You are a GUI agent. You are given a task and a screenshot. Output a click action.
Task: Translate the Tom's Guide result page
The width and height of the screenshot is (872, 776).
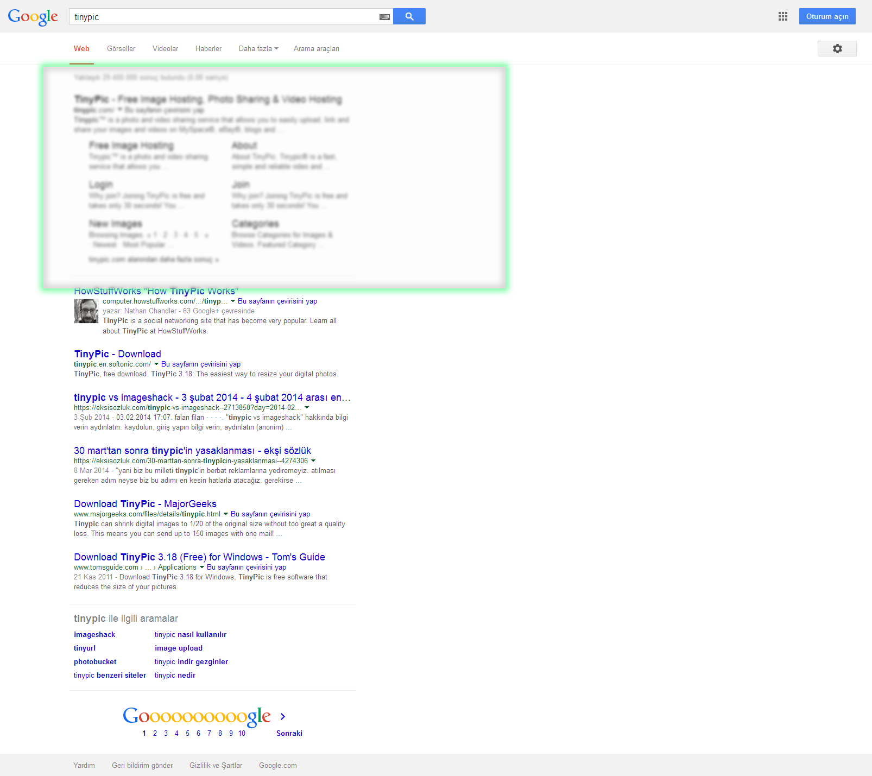pyautogui.click(x=247, y=567)
